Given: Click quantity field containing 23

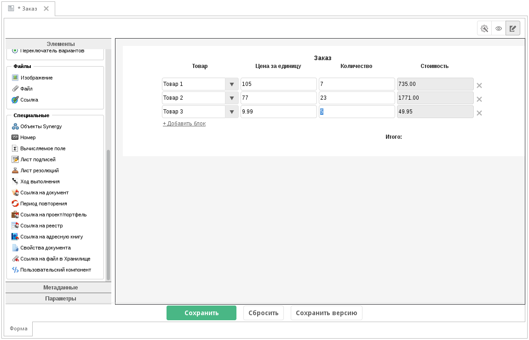Looking at the screenshot, I should (357, 98).
